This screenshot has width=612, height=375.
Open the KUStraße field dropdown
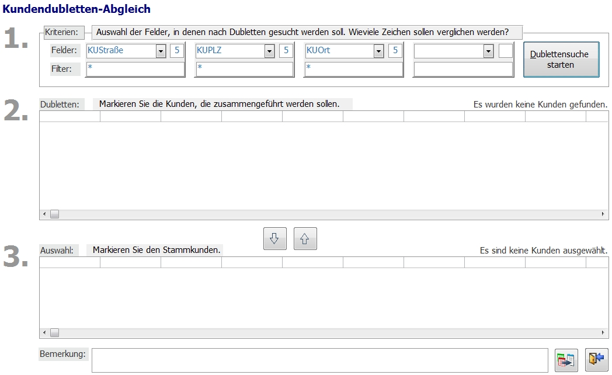tap(161, 51)
